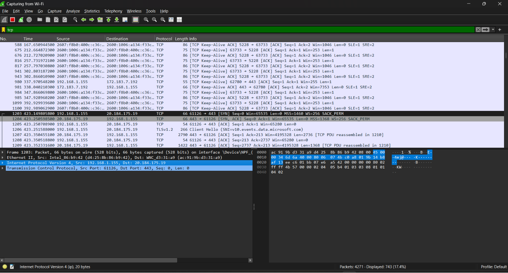508x273 pixels.
Task: Click hex offset 0020 row bytes
Action: click(x=328, y=162)
